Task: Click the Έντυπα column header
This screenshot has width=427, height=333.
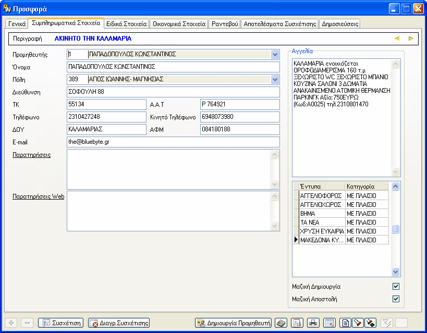Action: click(x=322, y=187)
